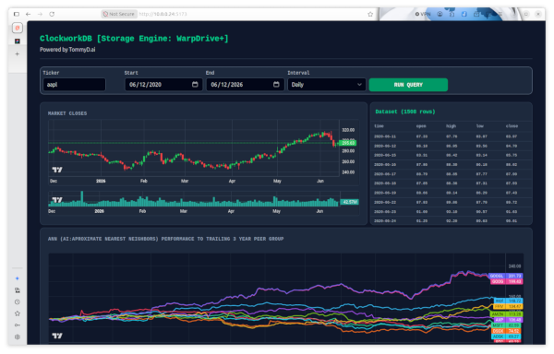Screen dimensions: 554x354
Task: Expand the Interval dropdown showing Daily
Action: point(327,85)
